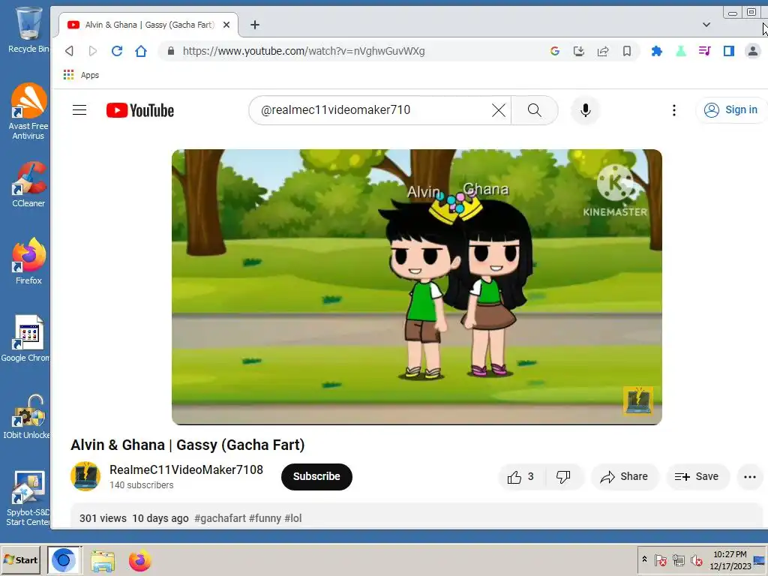Click the YouTube search magnifier button
The width and height of the screenshot is (768, 576).
(x=534, y=110)
